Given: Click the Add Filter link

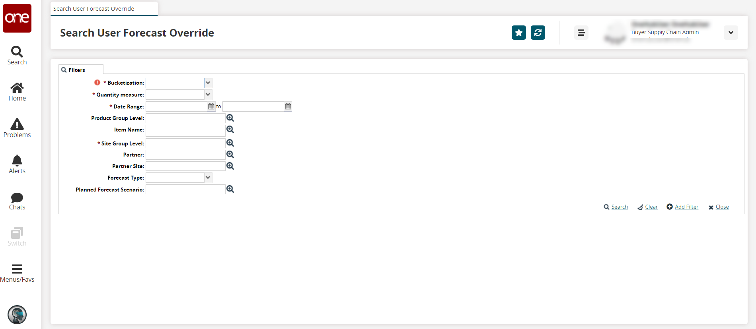Looking at the screenshot, I should tap(686, 207).
